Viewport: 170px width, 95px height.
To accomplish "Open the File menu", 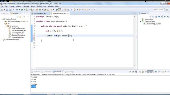I will pyautogui.click(x=2, y=6).
